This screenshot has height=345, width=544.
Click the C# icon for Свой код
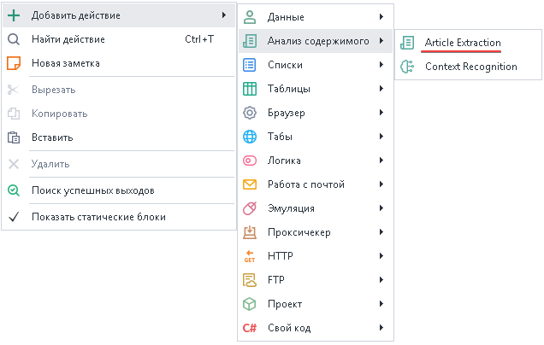pyautogui.click(x=250, y=328)
